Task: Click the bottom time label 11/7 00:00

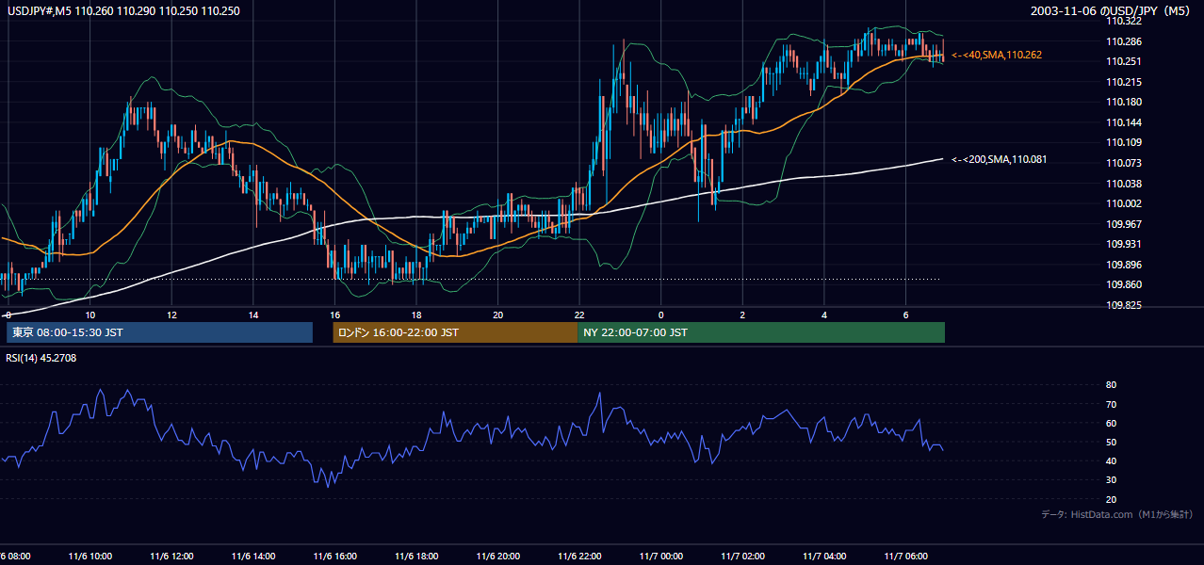Action: [661, 556]
